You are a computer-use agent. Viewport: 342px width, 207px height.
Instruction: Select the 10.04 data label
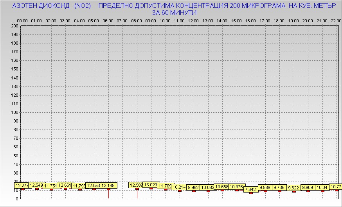click(322, 187)
